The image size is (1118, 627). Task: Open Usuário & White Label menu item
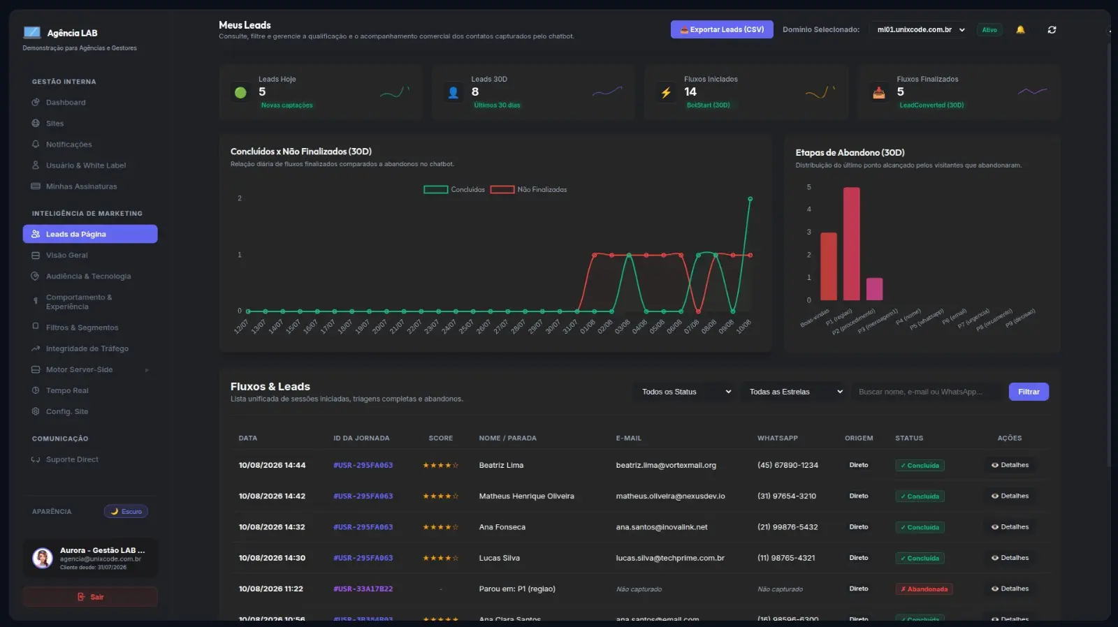90,165
